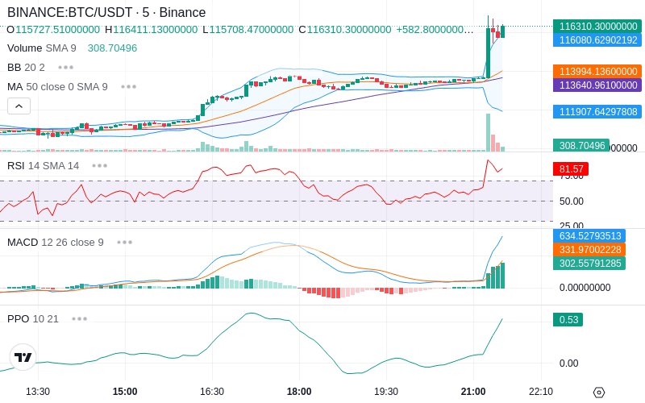Select the Volume SMA 9 legend
Viewport: 645px width, 403px height.
pos(42,48)
